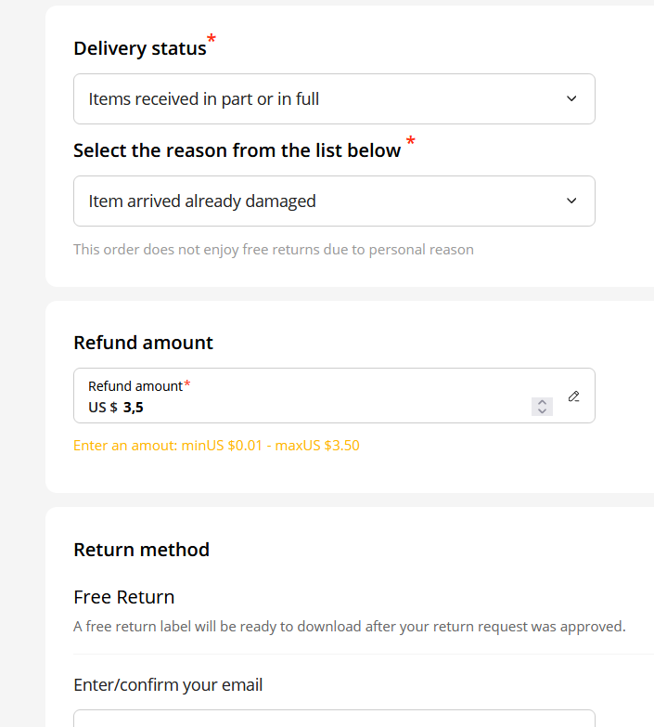The width and height of the screenshot is (654, 727).
Task: Click the 'Enter/confirm your email' label
Action: point(168,685)
